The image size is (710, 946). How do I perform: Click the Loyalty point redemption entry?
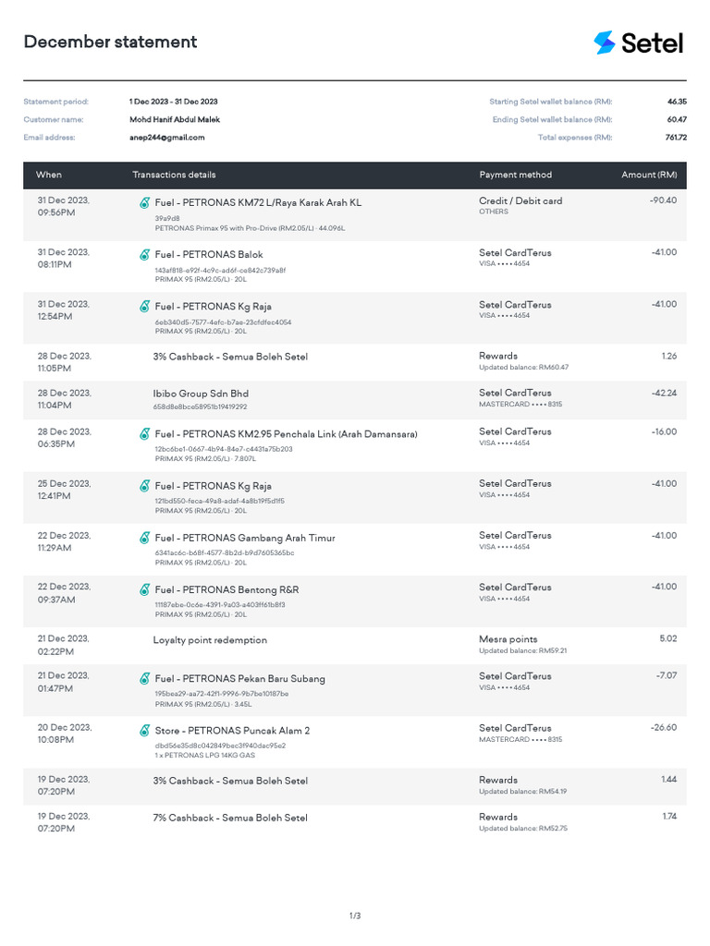point(210,640)
